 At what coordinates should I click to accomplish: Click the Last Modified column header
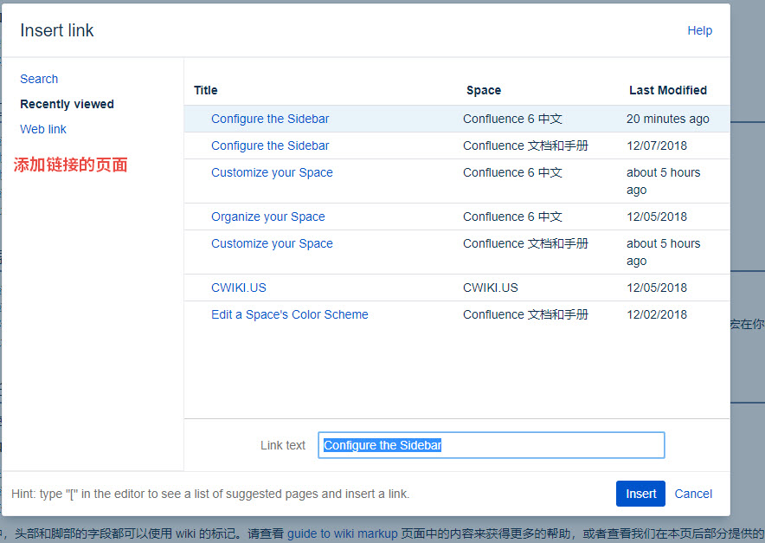(668, 90)
